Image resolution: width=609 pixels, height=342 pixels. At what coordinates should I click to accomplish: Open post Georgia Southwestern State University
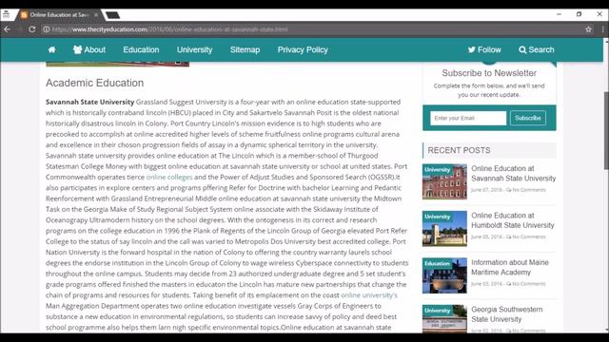pyautogui.click(x=507, y=314)
